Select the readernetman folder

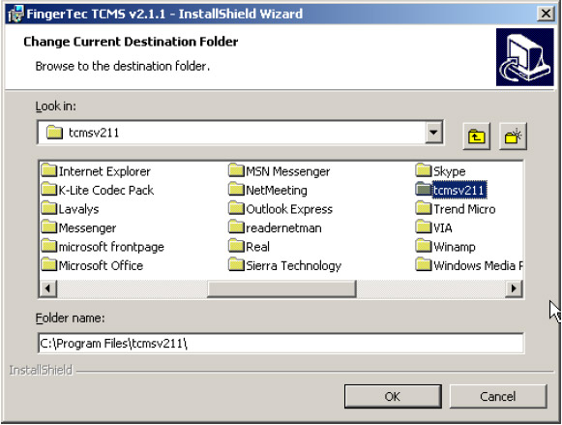(x=275, y=228)
